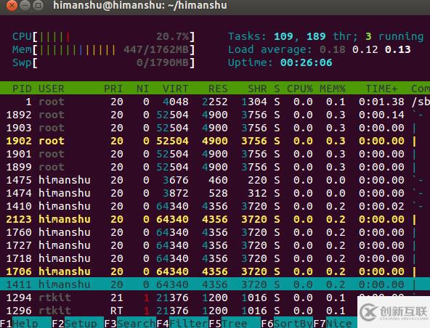
Task: Sort by TIME+ column header
Action: 381,89
